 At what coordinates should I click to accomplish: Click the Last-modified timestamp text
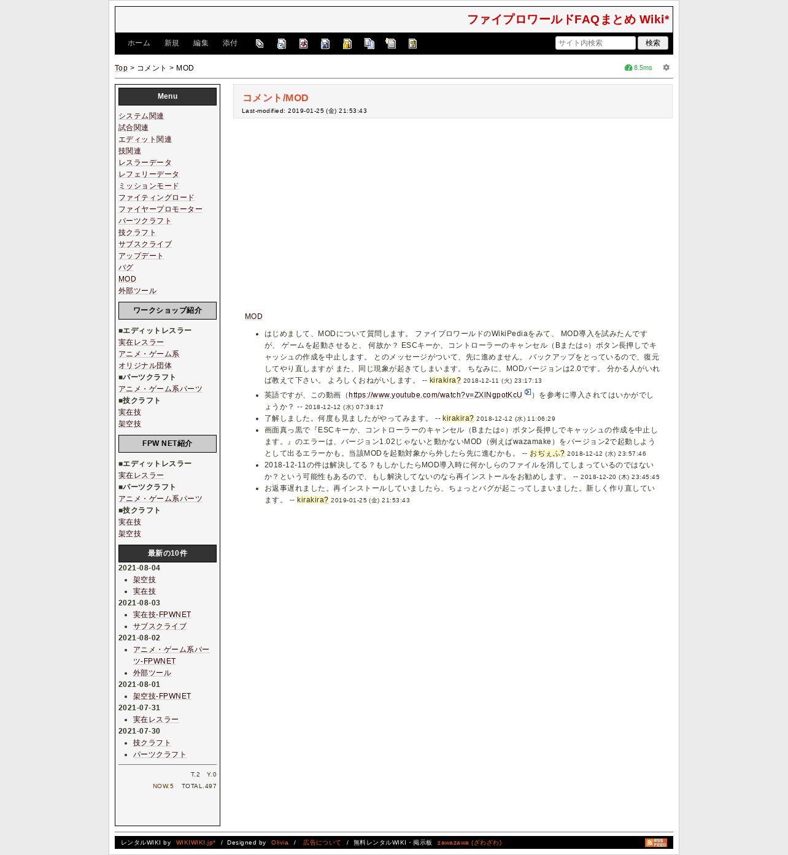[x=304, y=111]
